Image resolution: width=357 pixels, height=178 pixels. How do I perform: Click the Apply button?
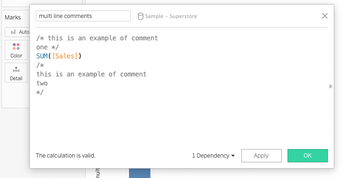261,156
